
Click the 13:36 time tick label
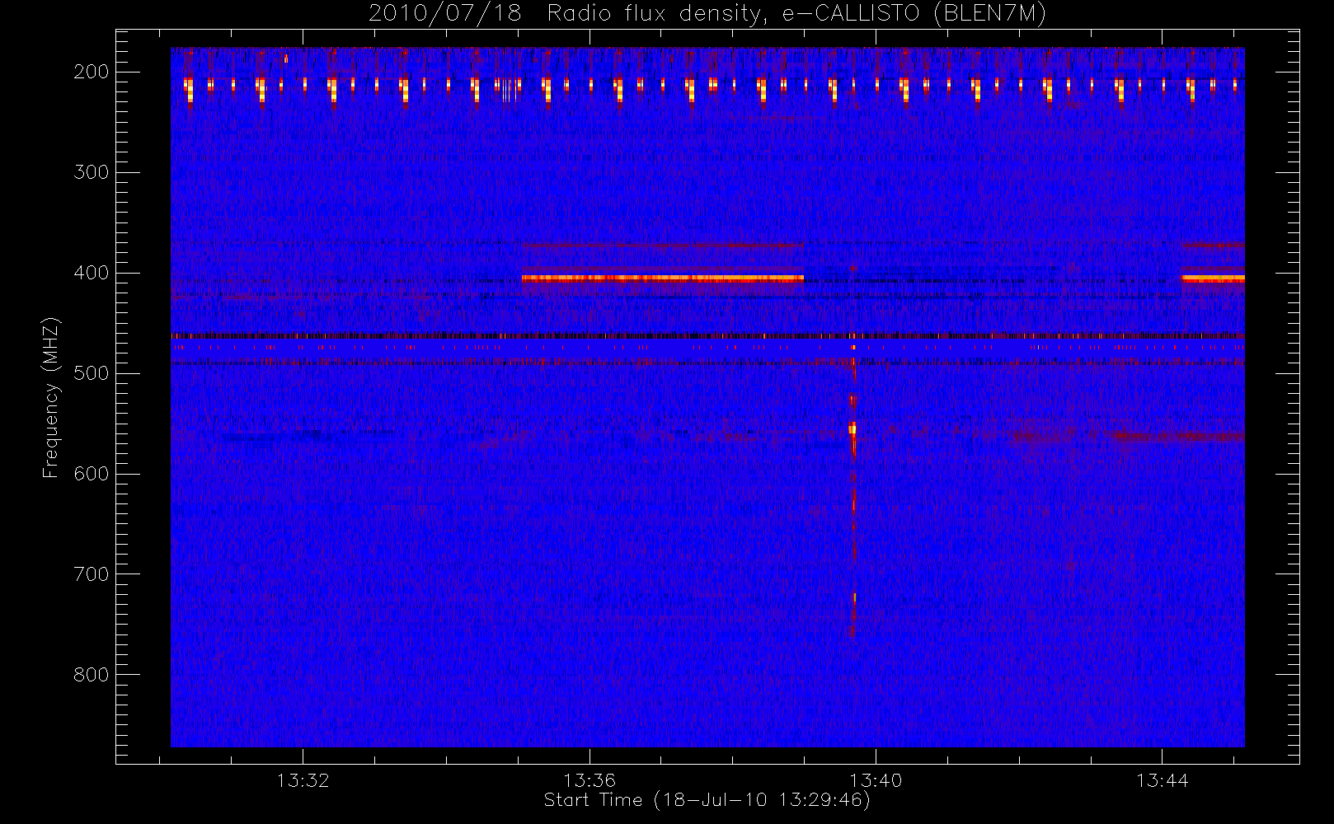(589, 780)
